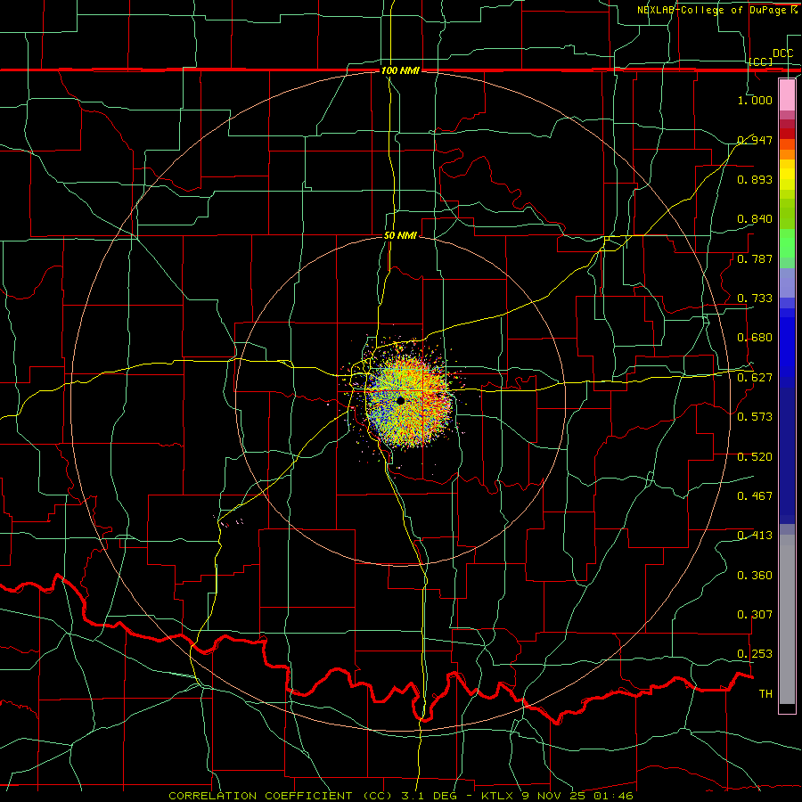
Task: Click the DCC label above the color scale
Action: pyautogui.click(x=782, y=53)
